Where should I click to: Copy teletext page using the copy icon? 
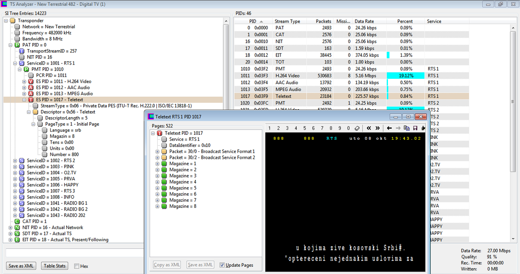(x=407, y=128)
